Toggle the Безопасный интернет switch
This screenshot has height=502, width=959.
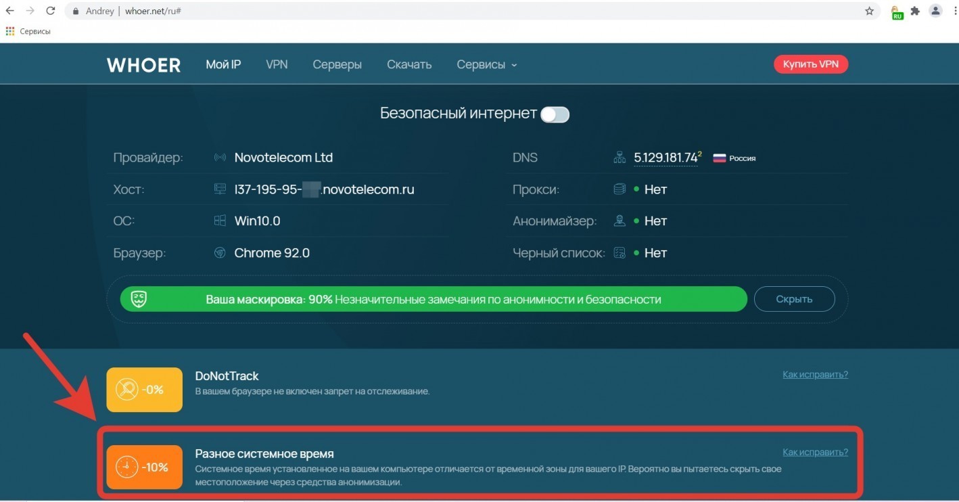coord(555,114)
